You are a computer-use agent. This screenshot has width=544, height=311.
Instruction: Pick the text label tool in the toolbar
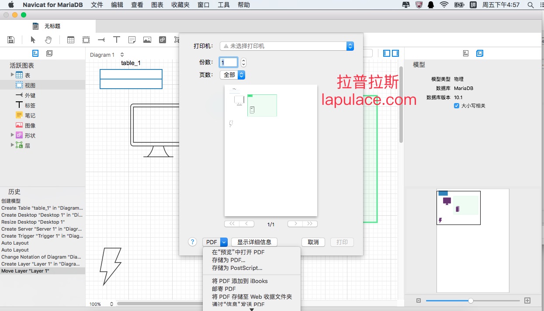(x=117, y=40)
